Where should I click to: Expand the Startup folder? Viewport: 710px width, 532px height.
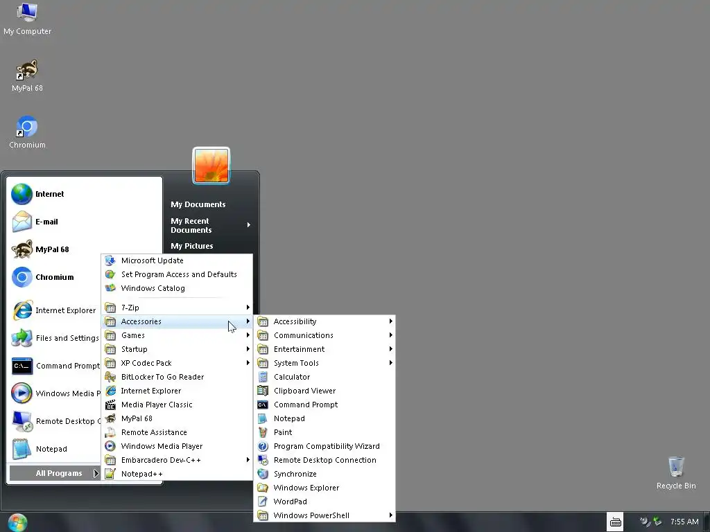pyautogui.click(x=177, y=349)
